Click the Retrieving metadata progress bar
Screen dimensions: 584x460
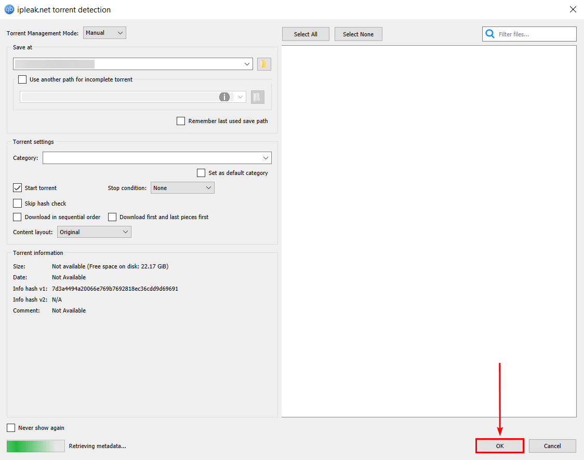(x=35, y=446)
